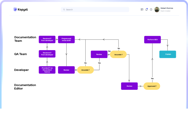Select the Documentation Editor Review node
Viewport: 188px width, 122px height.
pos(129,86)
